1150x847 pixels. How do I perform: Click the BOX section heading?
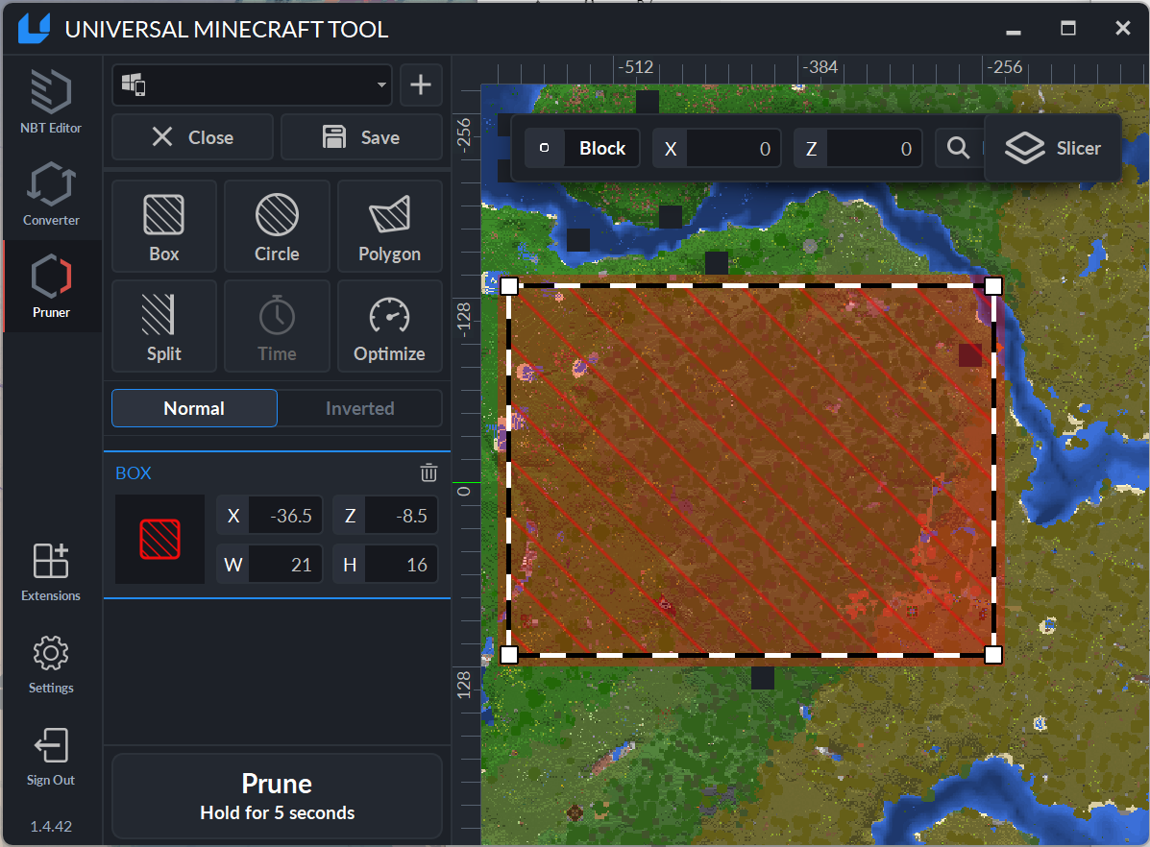coord(134,473)
